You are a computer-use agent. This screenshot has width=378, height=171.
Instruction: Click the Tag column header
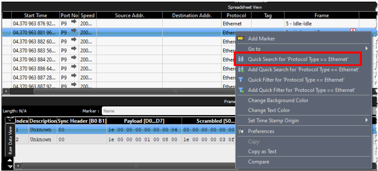pos(268,15)
